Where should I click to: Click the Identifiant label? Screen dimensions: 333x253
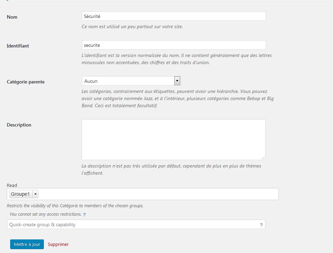coord(18,46)
